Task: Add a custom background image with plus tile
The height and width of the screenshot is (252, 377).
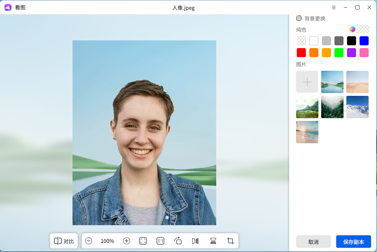Action: [307, 82]
